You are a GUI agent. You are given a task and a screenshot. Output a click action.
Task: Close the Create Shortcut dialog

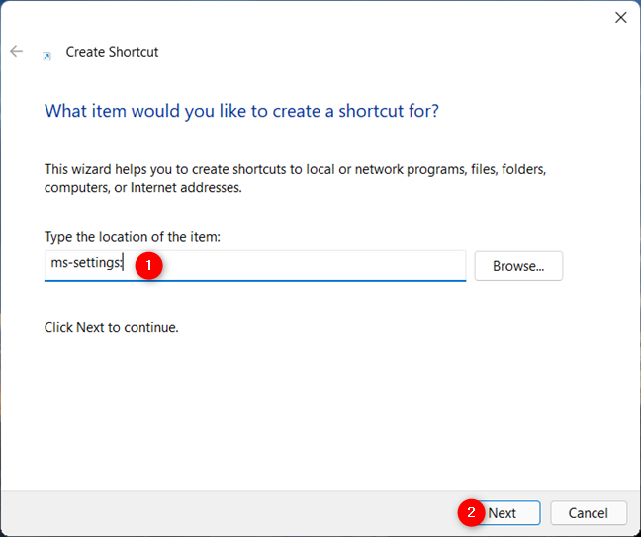click(x=621, y=17)
